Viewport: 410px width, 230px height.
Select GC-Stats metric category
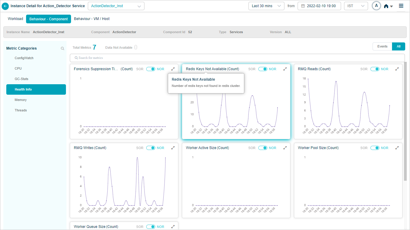[x=22, y=79]
